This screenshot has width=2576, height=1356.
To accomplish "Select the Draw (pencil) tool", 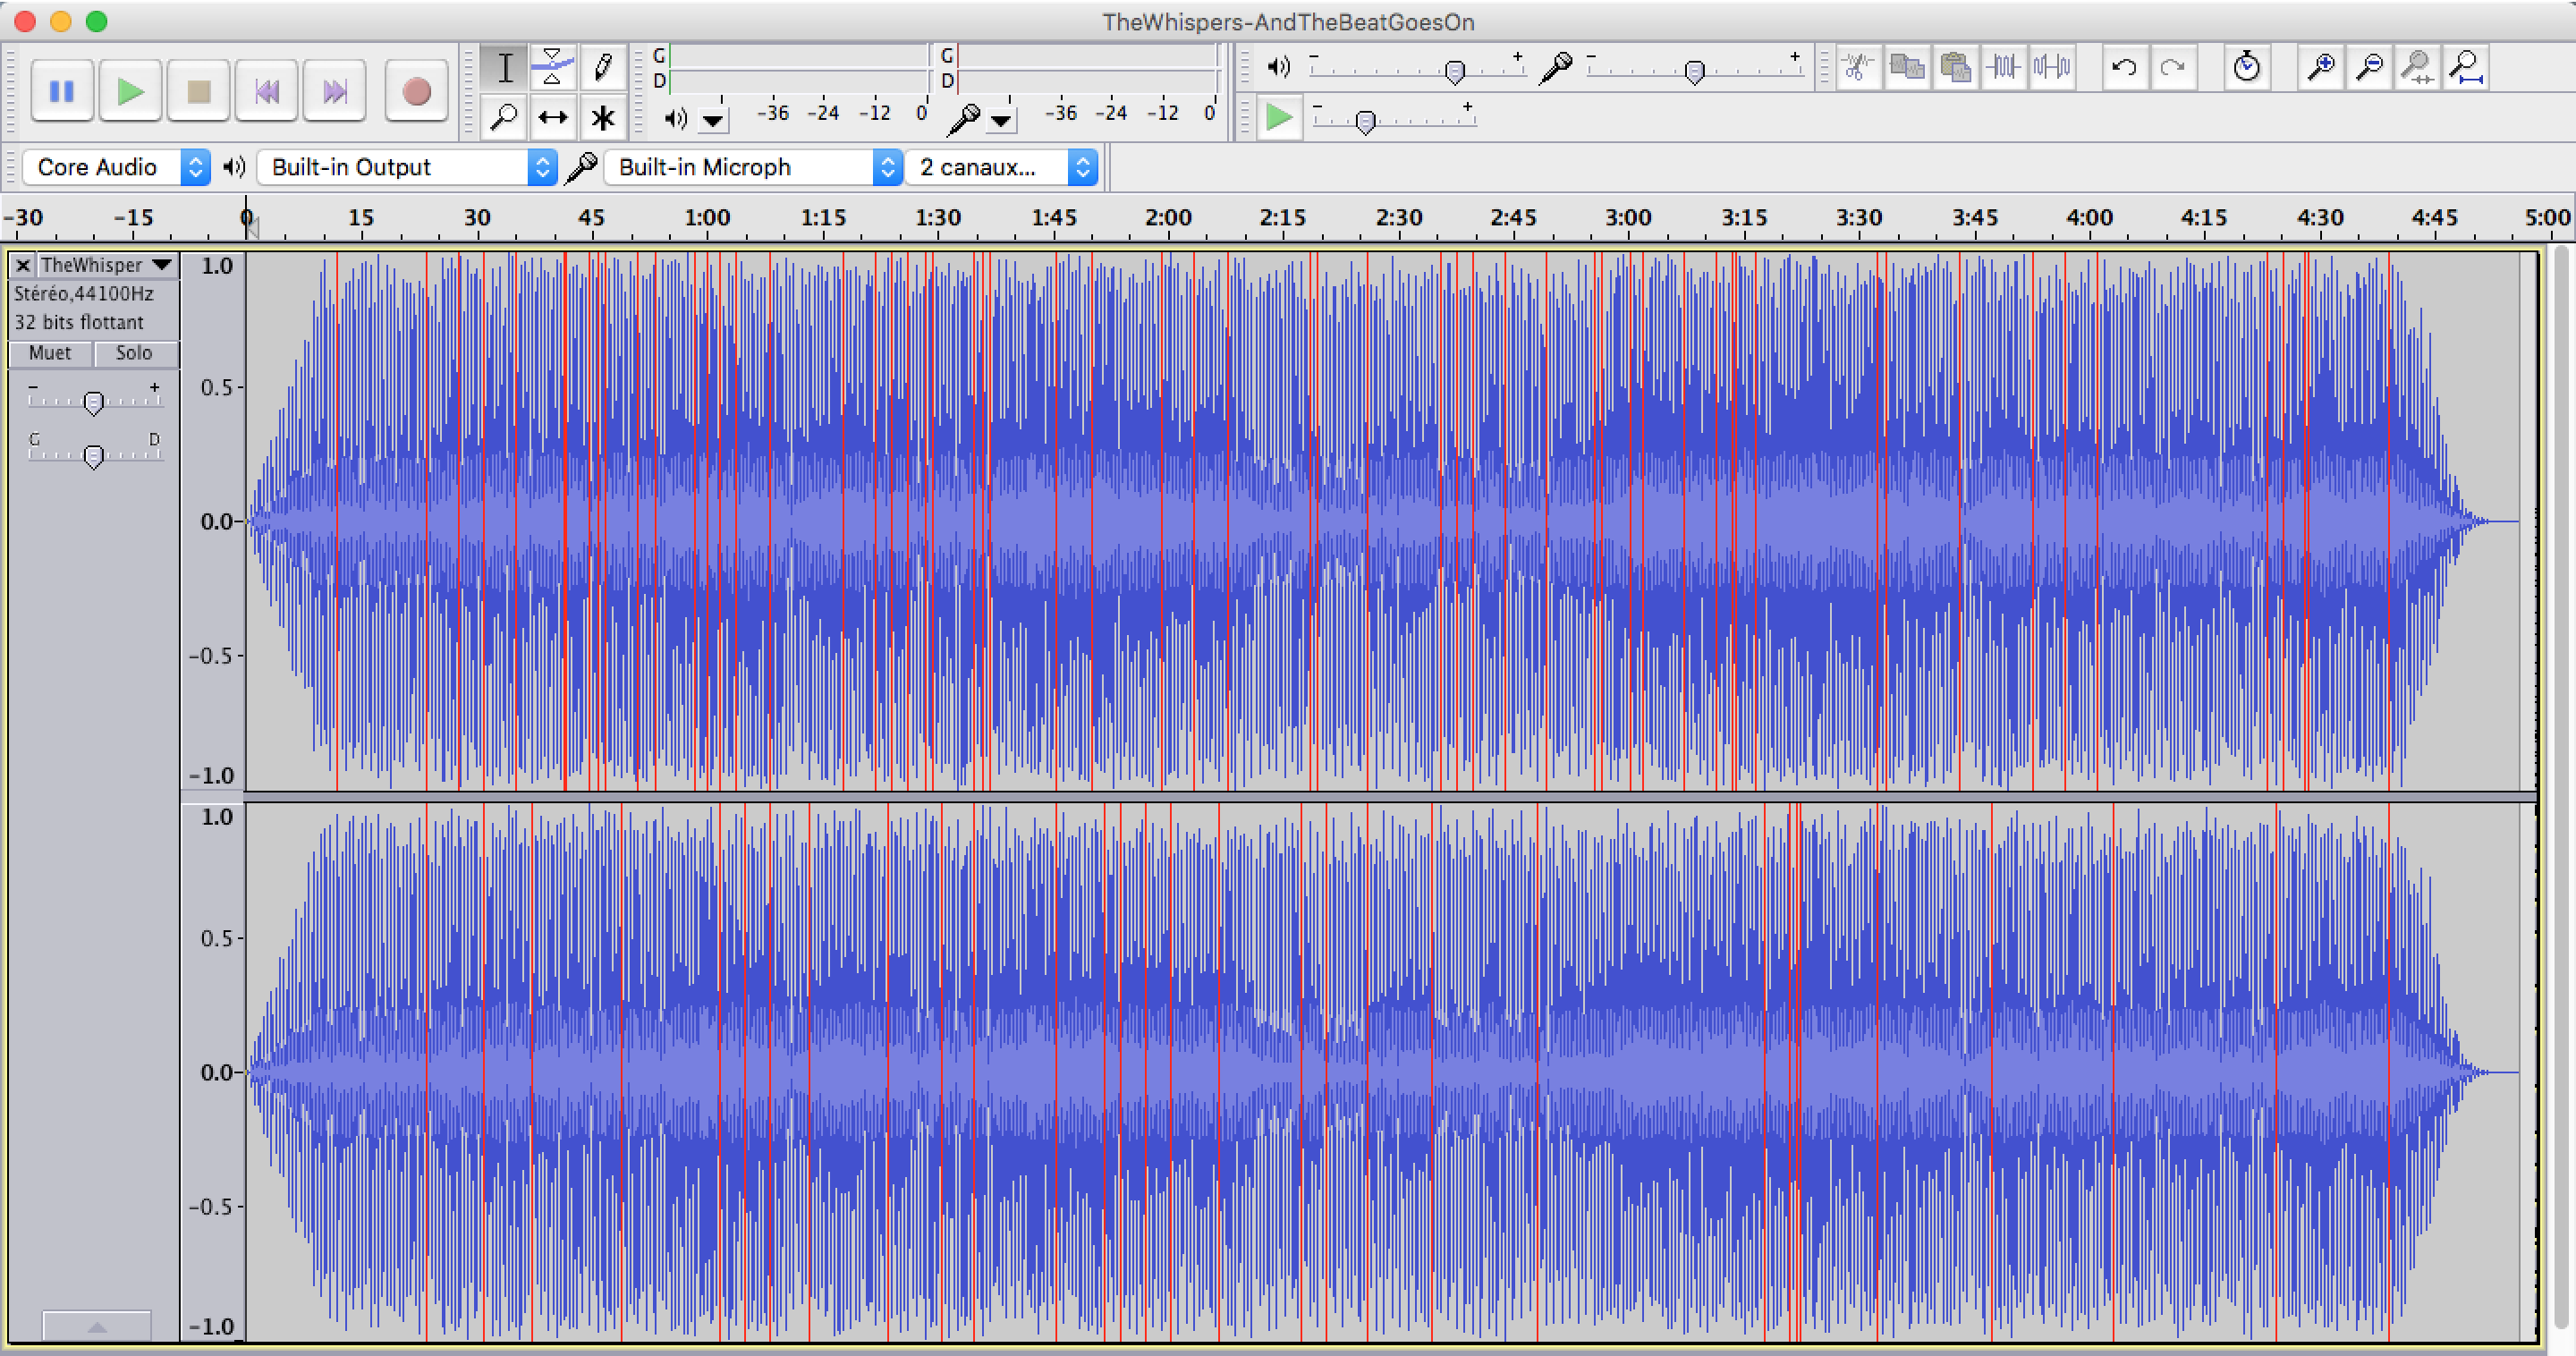I will [x=603, y=68].
